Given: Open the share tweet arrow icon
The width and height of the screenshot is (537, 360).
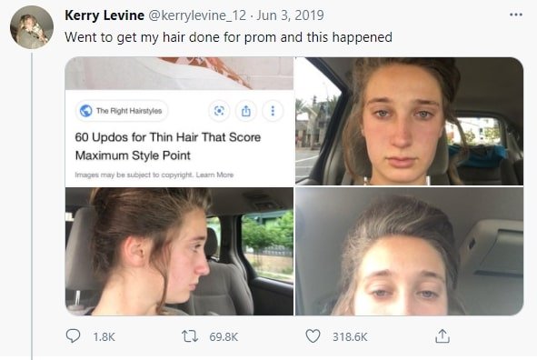Looking at the screenshot, I should pos(443,336).
